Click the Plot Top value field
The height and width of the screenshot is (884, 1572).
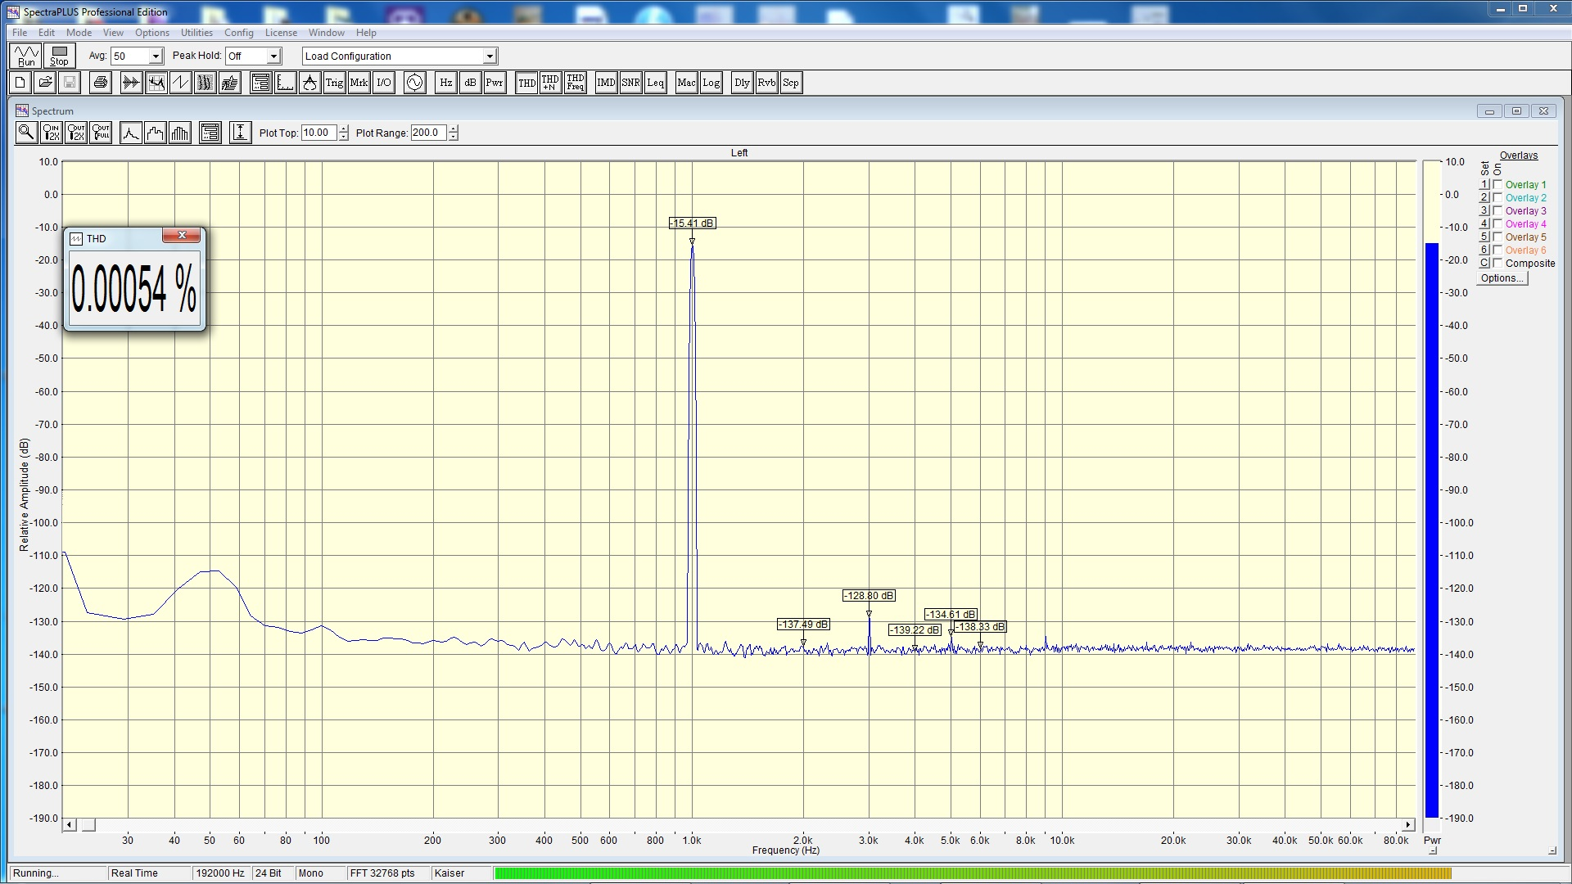coord(318,133)
